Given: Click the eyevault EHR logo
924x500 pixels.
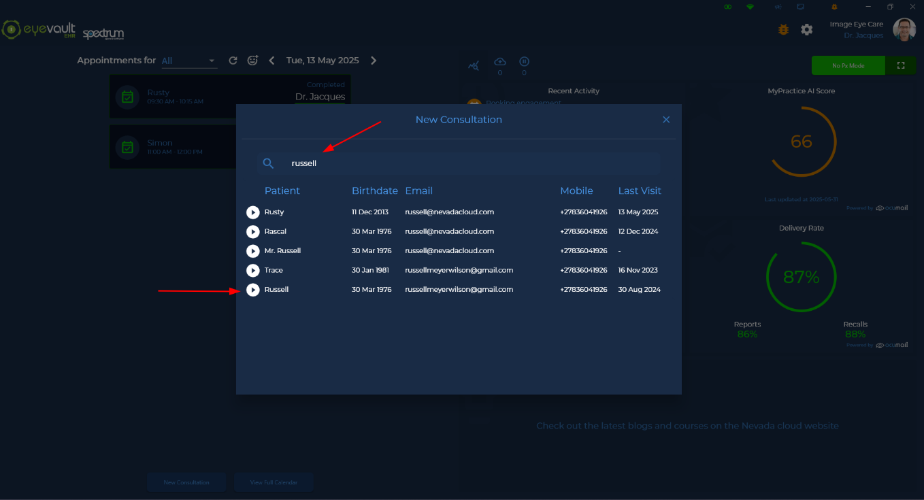Looking at the screenshot, I should [38, 30].
